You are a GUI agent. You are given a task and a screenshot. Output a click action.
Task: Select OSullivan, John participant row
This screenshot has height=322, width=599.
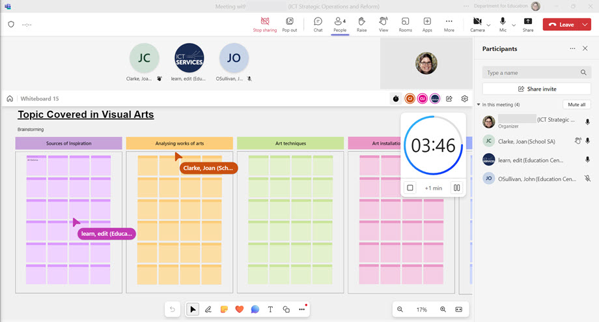tap(536, 179)
